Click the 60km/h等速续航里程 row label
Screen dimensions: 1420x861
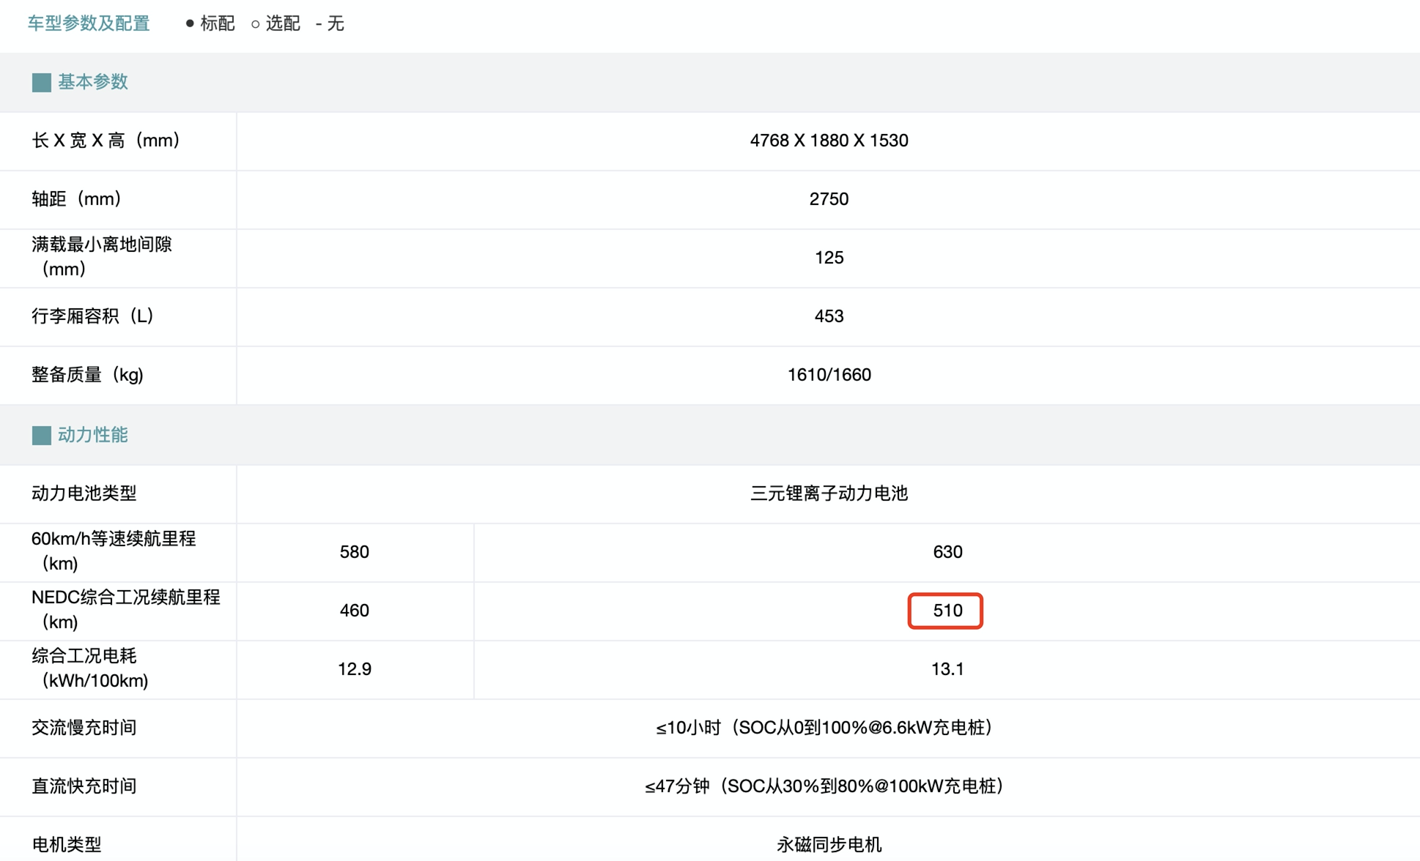(x=114, y=551)
